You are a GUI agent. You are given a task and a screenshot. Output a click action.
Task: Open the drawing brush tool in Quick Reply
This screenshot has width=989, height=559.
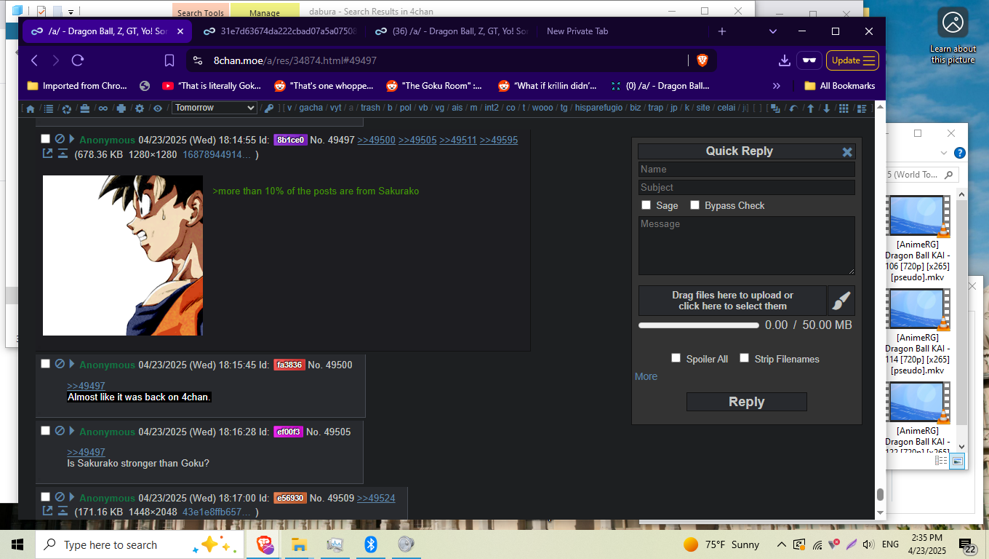pos(841,301)
